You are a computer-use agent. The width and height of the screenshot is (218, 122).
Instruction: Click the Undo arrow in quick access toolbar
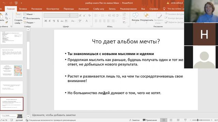click(4, 3)
